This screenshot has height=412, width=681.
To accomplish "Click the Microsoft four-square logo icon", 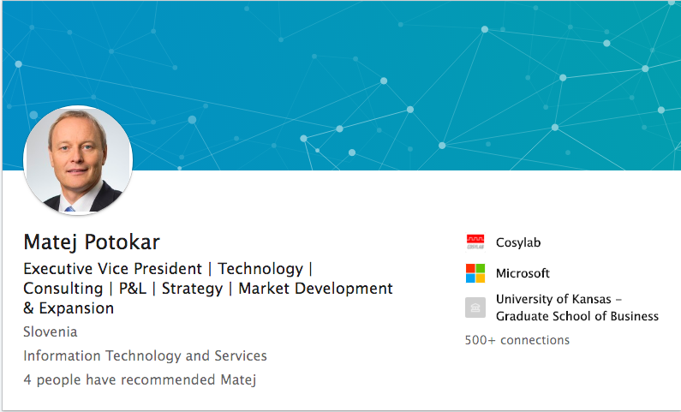I will 475,273.
